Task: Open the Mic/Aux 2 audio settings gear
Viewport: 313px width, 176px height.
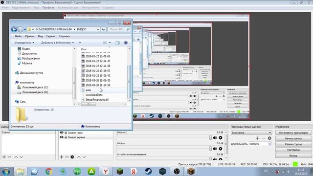Action: tap(221, 138)
